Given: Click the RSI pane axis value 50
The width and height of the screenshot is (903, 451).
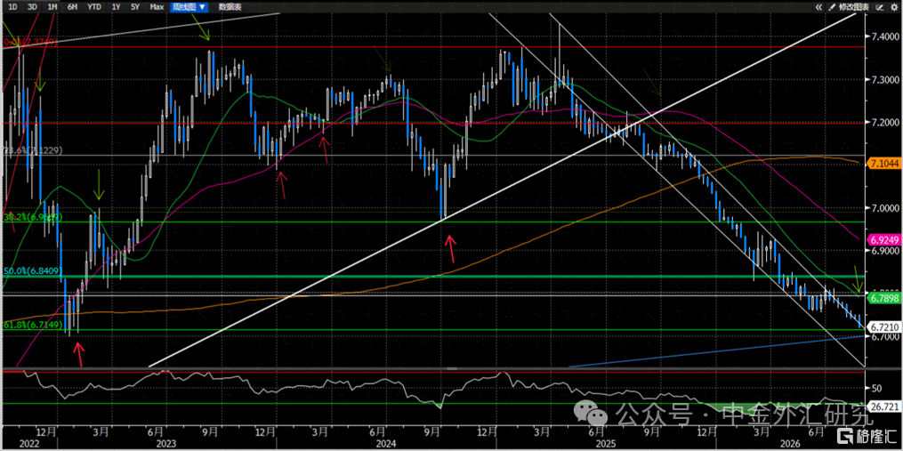Looking at the screenshot, I should 877,388.
